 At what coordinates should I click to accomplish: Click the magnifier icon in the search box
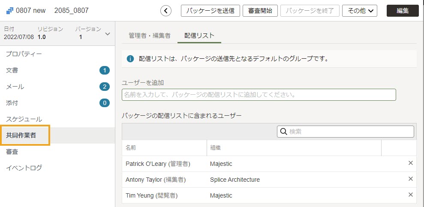(283, 132)
